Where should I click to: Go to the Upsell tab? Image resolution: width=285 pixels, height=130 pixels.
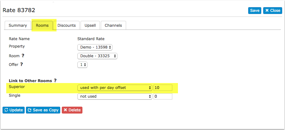click(x=90, y=26)
